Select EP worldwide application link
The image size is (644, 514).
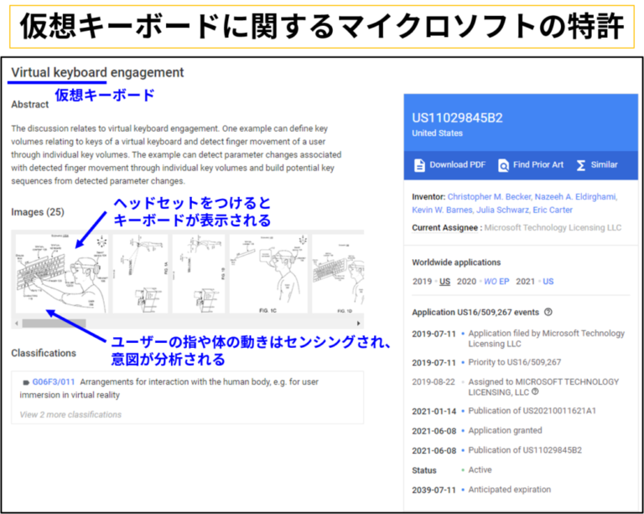click(504, 282)
